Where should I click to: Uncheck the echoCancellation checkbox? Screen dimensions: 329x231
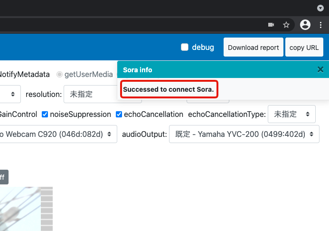(x=119, y=114)
